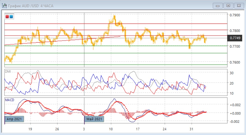Click the Май 2021 month marker
The width and height of the screenshot is (246, 135).
tap(94, 119)
